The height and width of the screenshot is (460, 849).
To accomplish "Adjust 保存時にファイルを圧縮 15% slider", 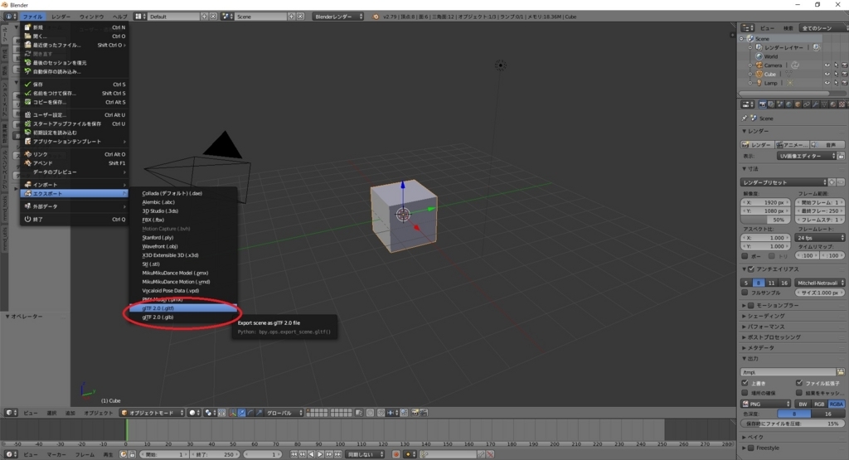I will (x=793, y=424).
